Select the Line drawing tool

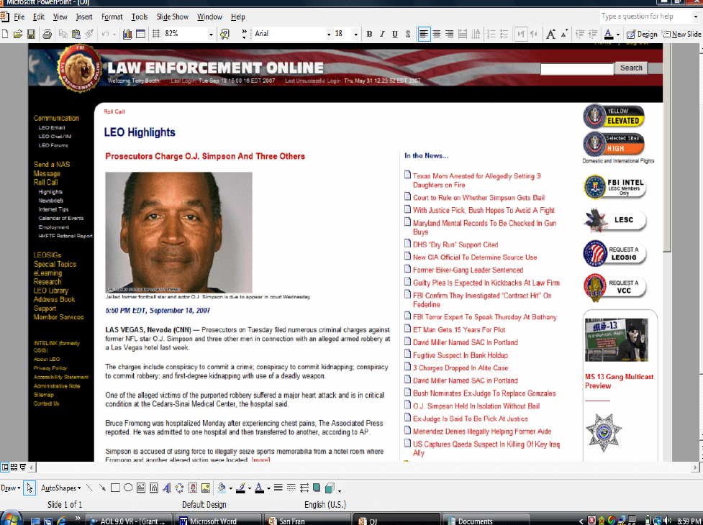[x=90, y=488]
